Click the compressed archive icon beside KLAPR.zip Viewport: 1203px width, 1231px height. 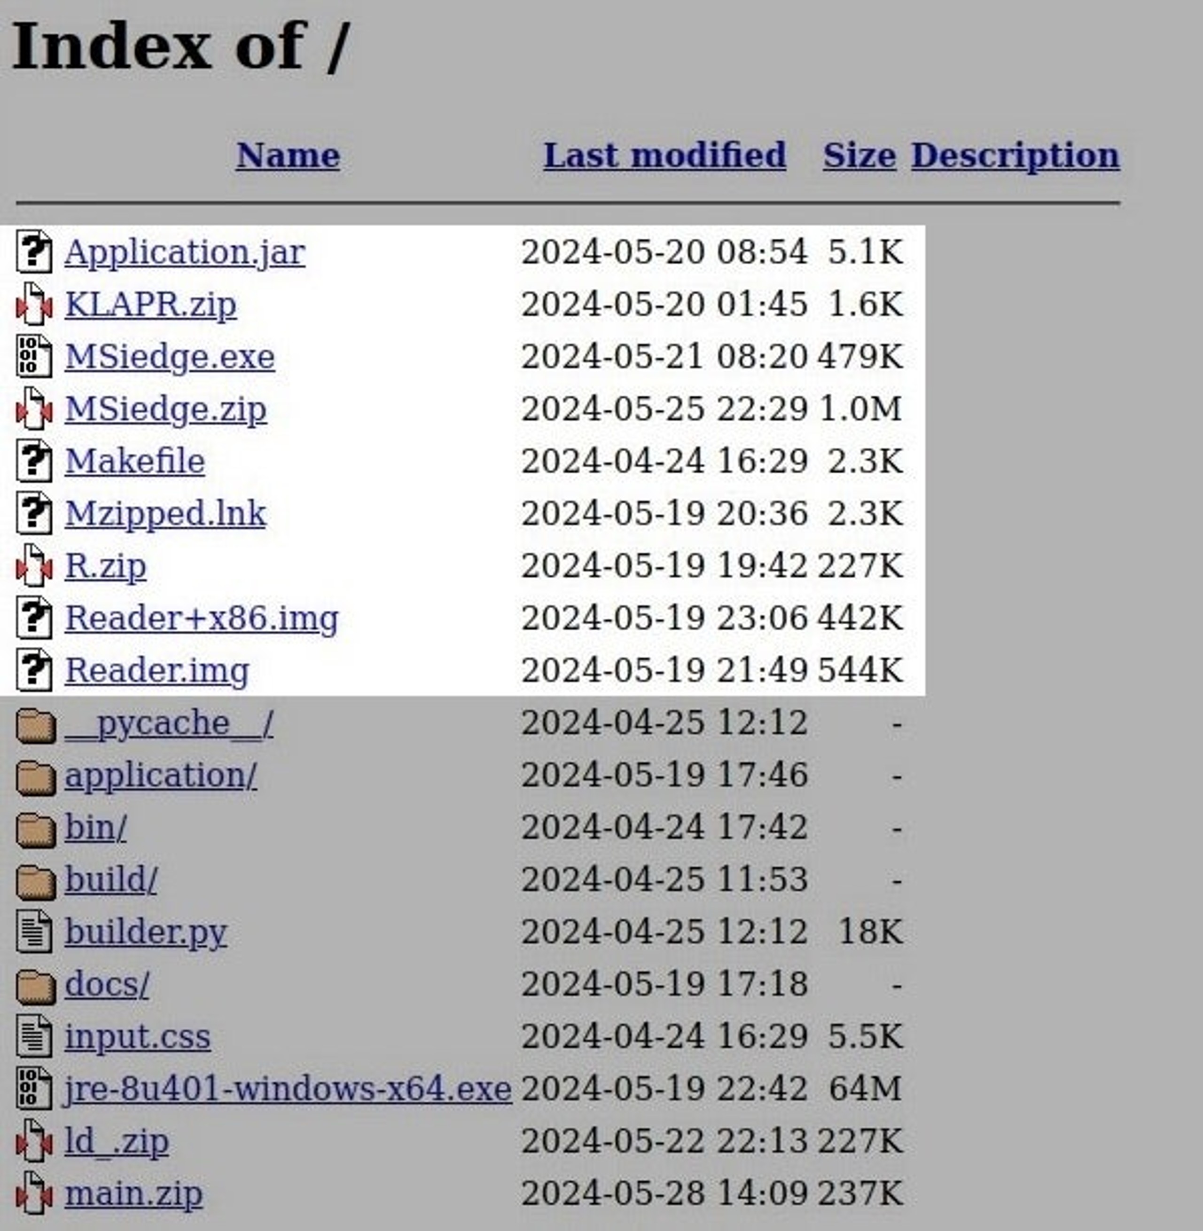pyautogui.click(x=34, y=304)
